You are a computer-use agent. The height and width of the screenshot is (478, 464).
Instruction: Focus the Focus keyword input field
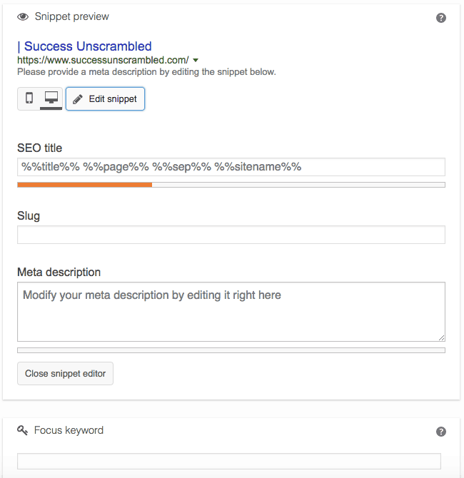(229, 461)
